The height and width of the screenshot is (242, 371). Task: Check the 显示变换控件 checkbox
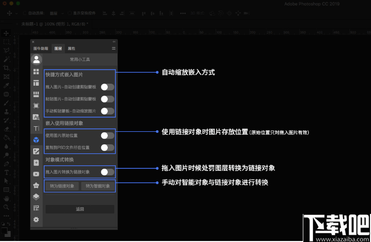[x=70, y=13]
